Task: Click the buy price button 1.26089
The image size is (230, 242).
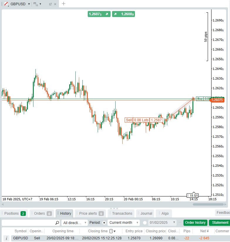Action: (x=124, y=14)
